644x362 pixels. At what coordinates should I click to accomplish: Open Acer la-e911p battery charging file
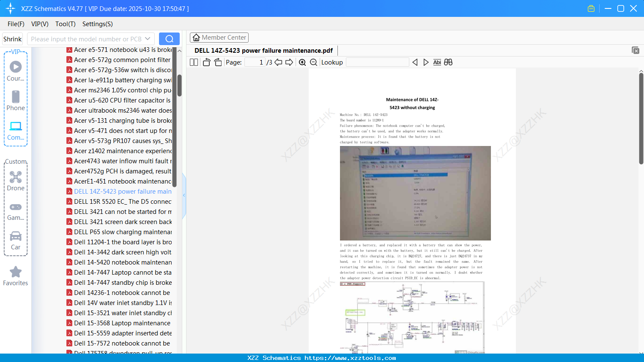pyautogui.click(x=119, y=80)
